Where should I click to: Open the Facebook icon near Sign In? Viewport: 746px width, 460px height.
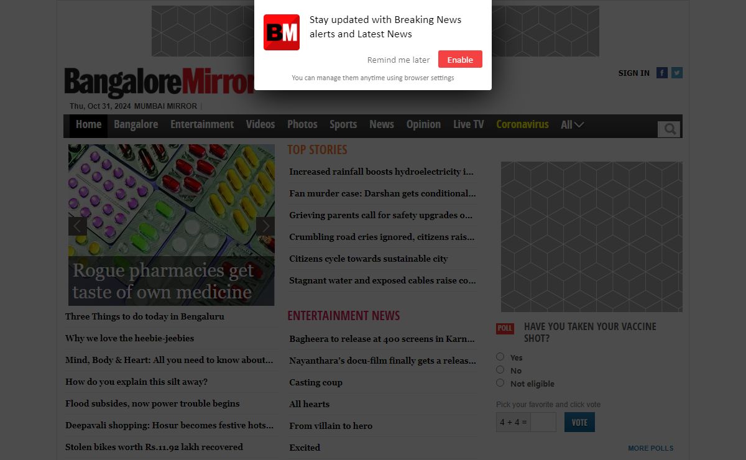tap(662, 73)
